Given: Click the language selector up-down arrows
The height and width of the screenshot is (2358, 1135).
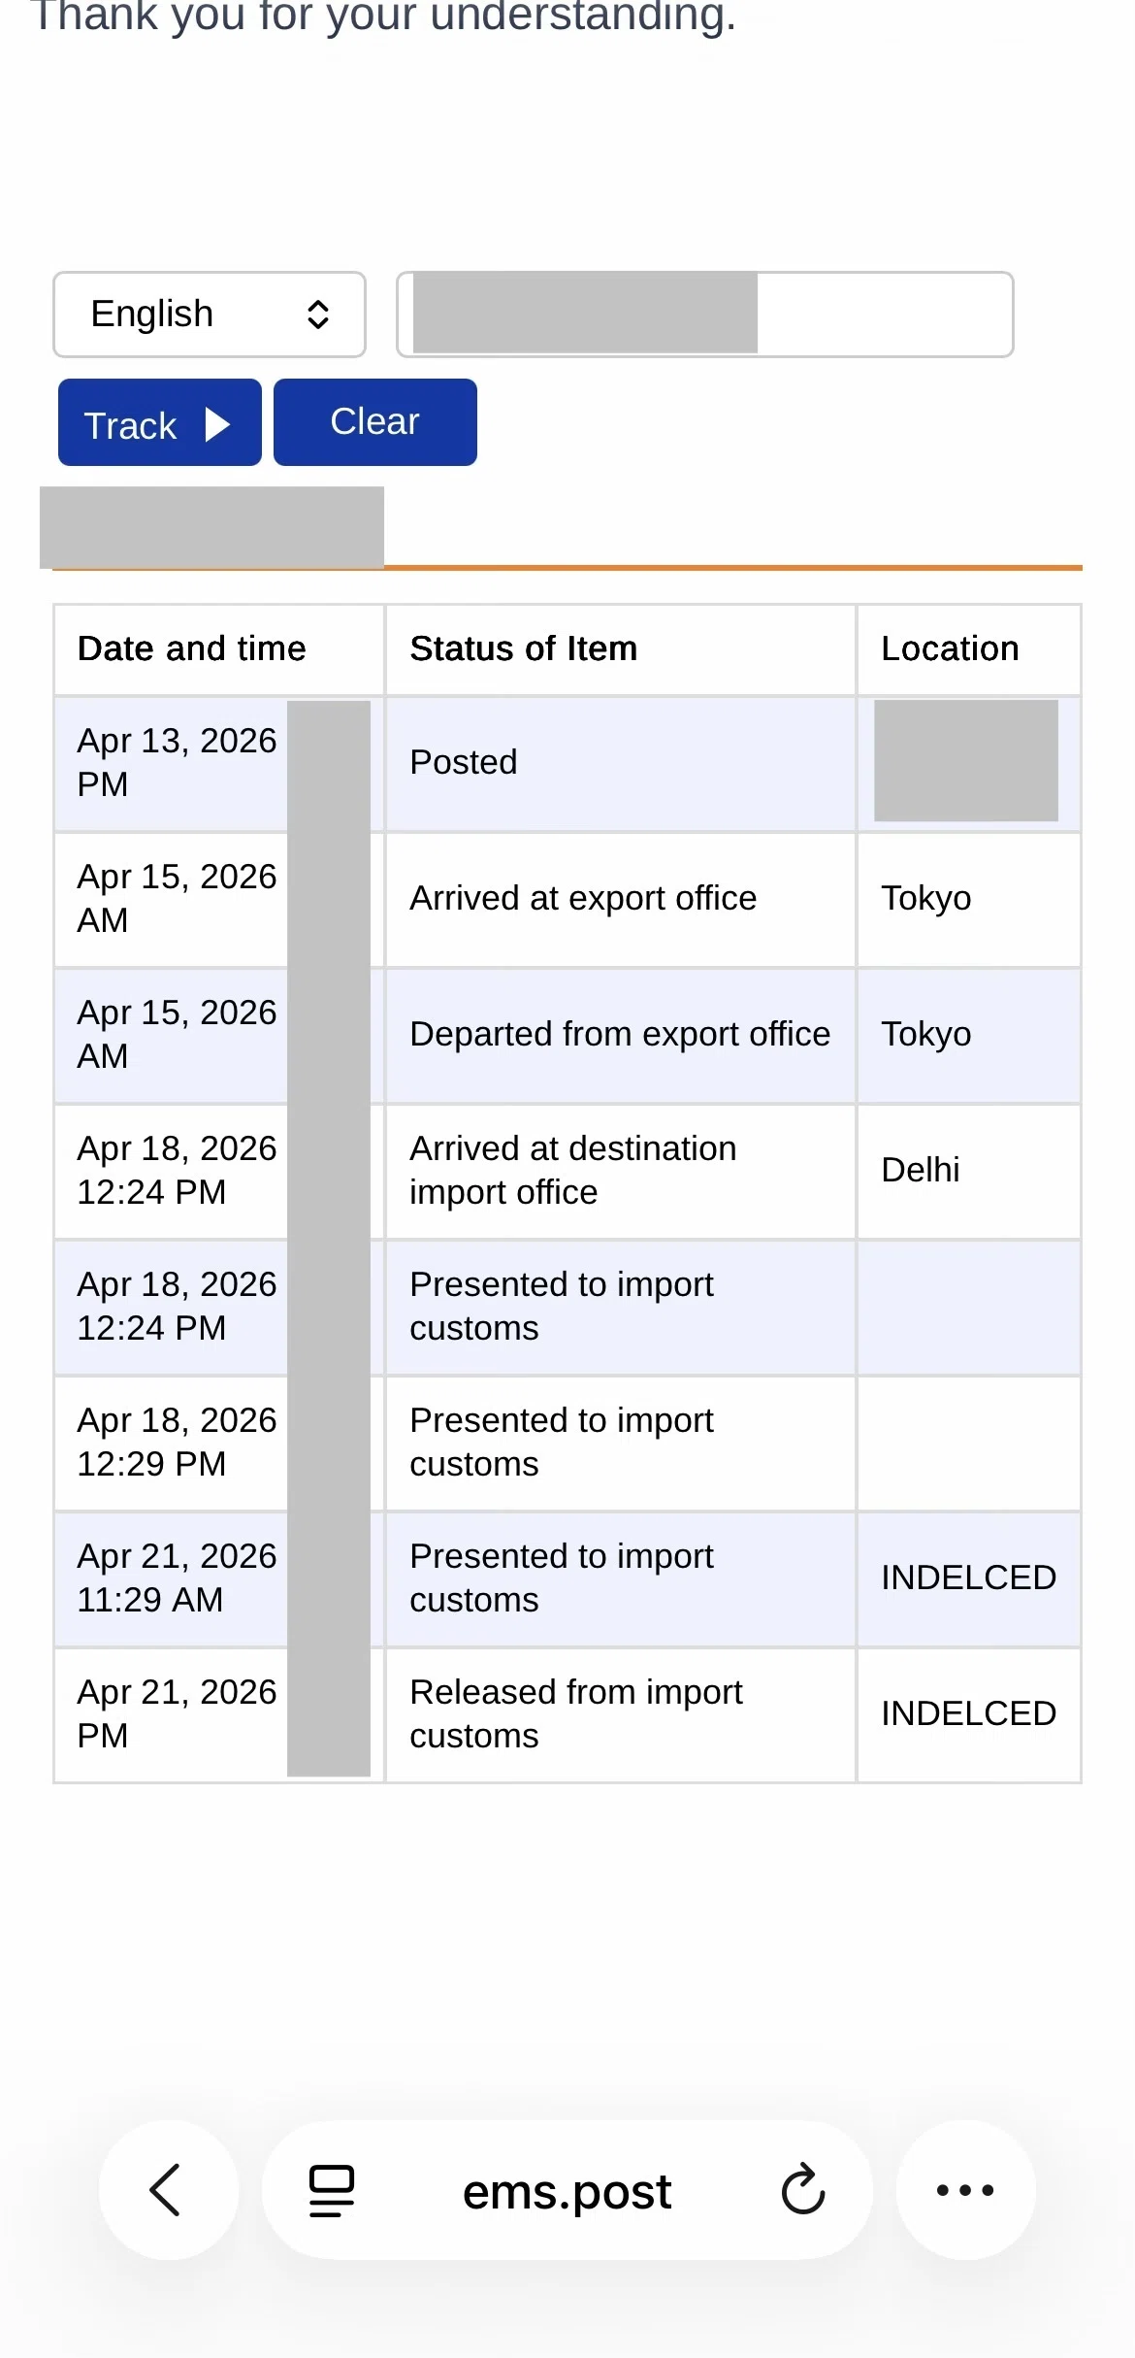Looking at the screenshot, I should point(318,315).
